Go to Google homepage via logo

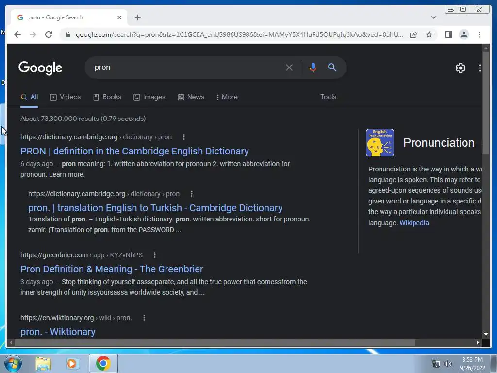(40, 68)
